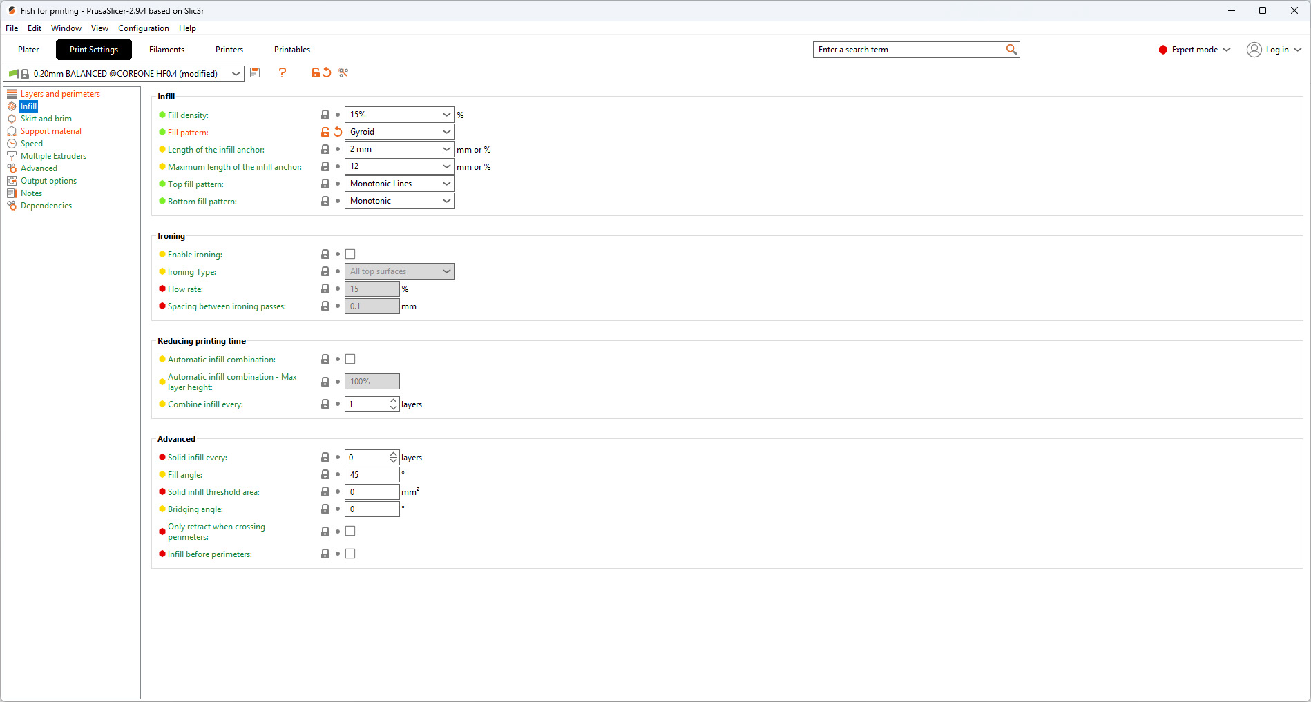
Task: Switch to the Filaments tab
Action: [167, 50]
